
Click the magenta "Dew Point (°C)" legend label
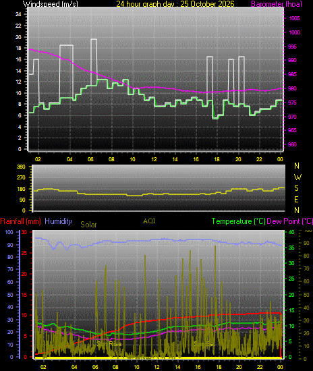(x=289, y=221)
